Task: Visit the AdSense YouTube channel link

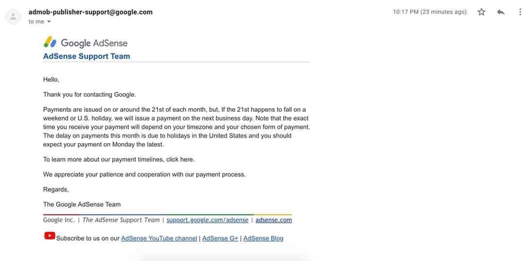Action: 159,238
